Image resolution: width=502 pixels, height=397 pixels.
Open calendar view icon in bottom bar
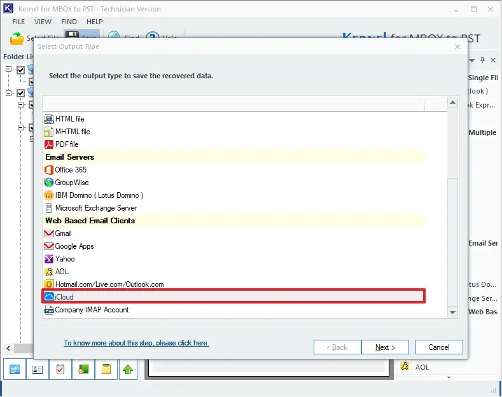pyautogui.click(x=15, y=370)
